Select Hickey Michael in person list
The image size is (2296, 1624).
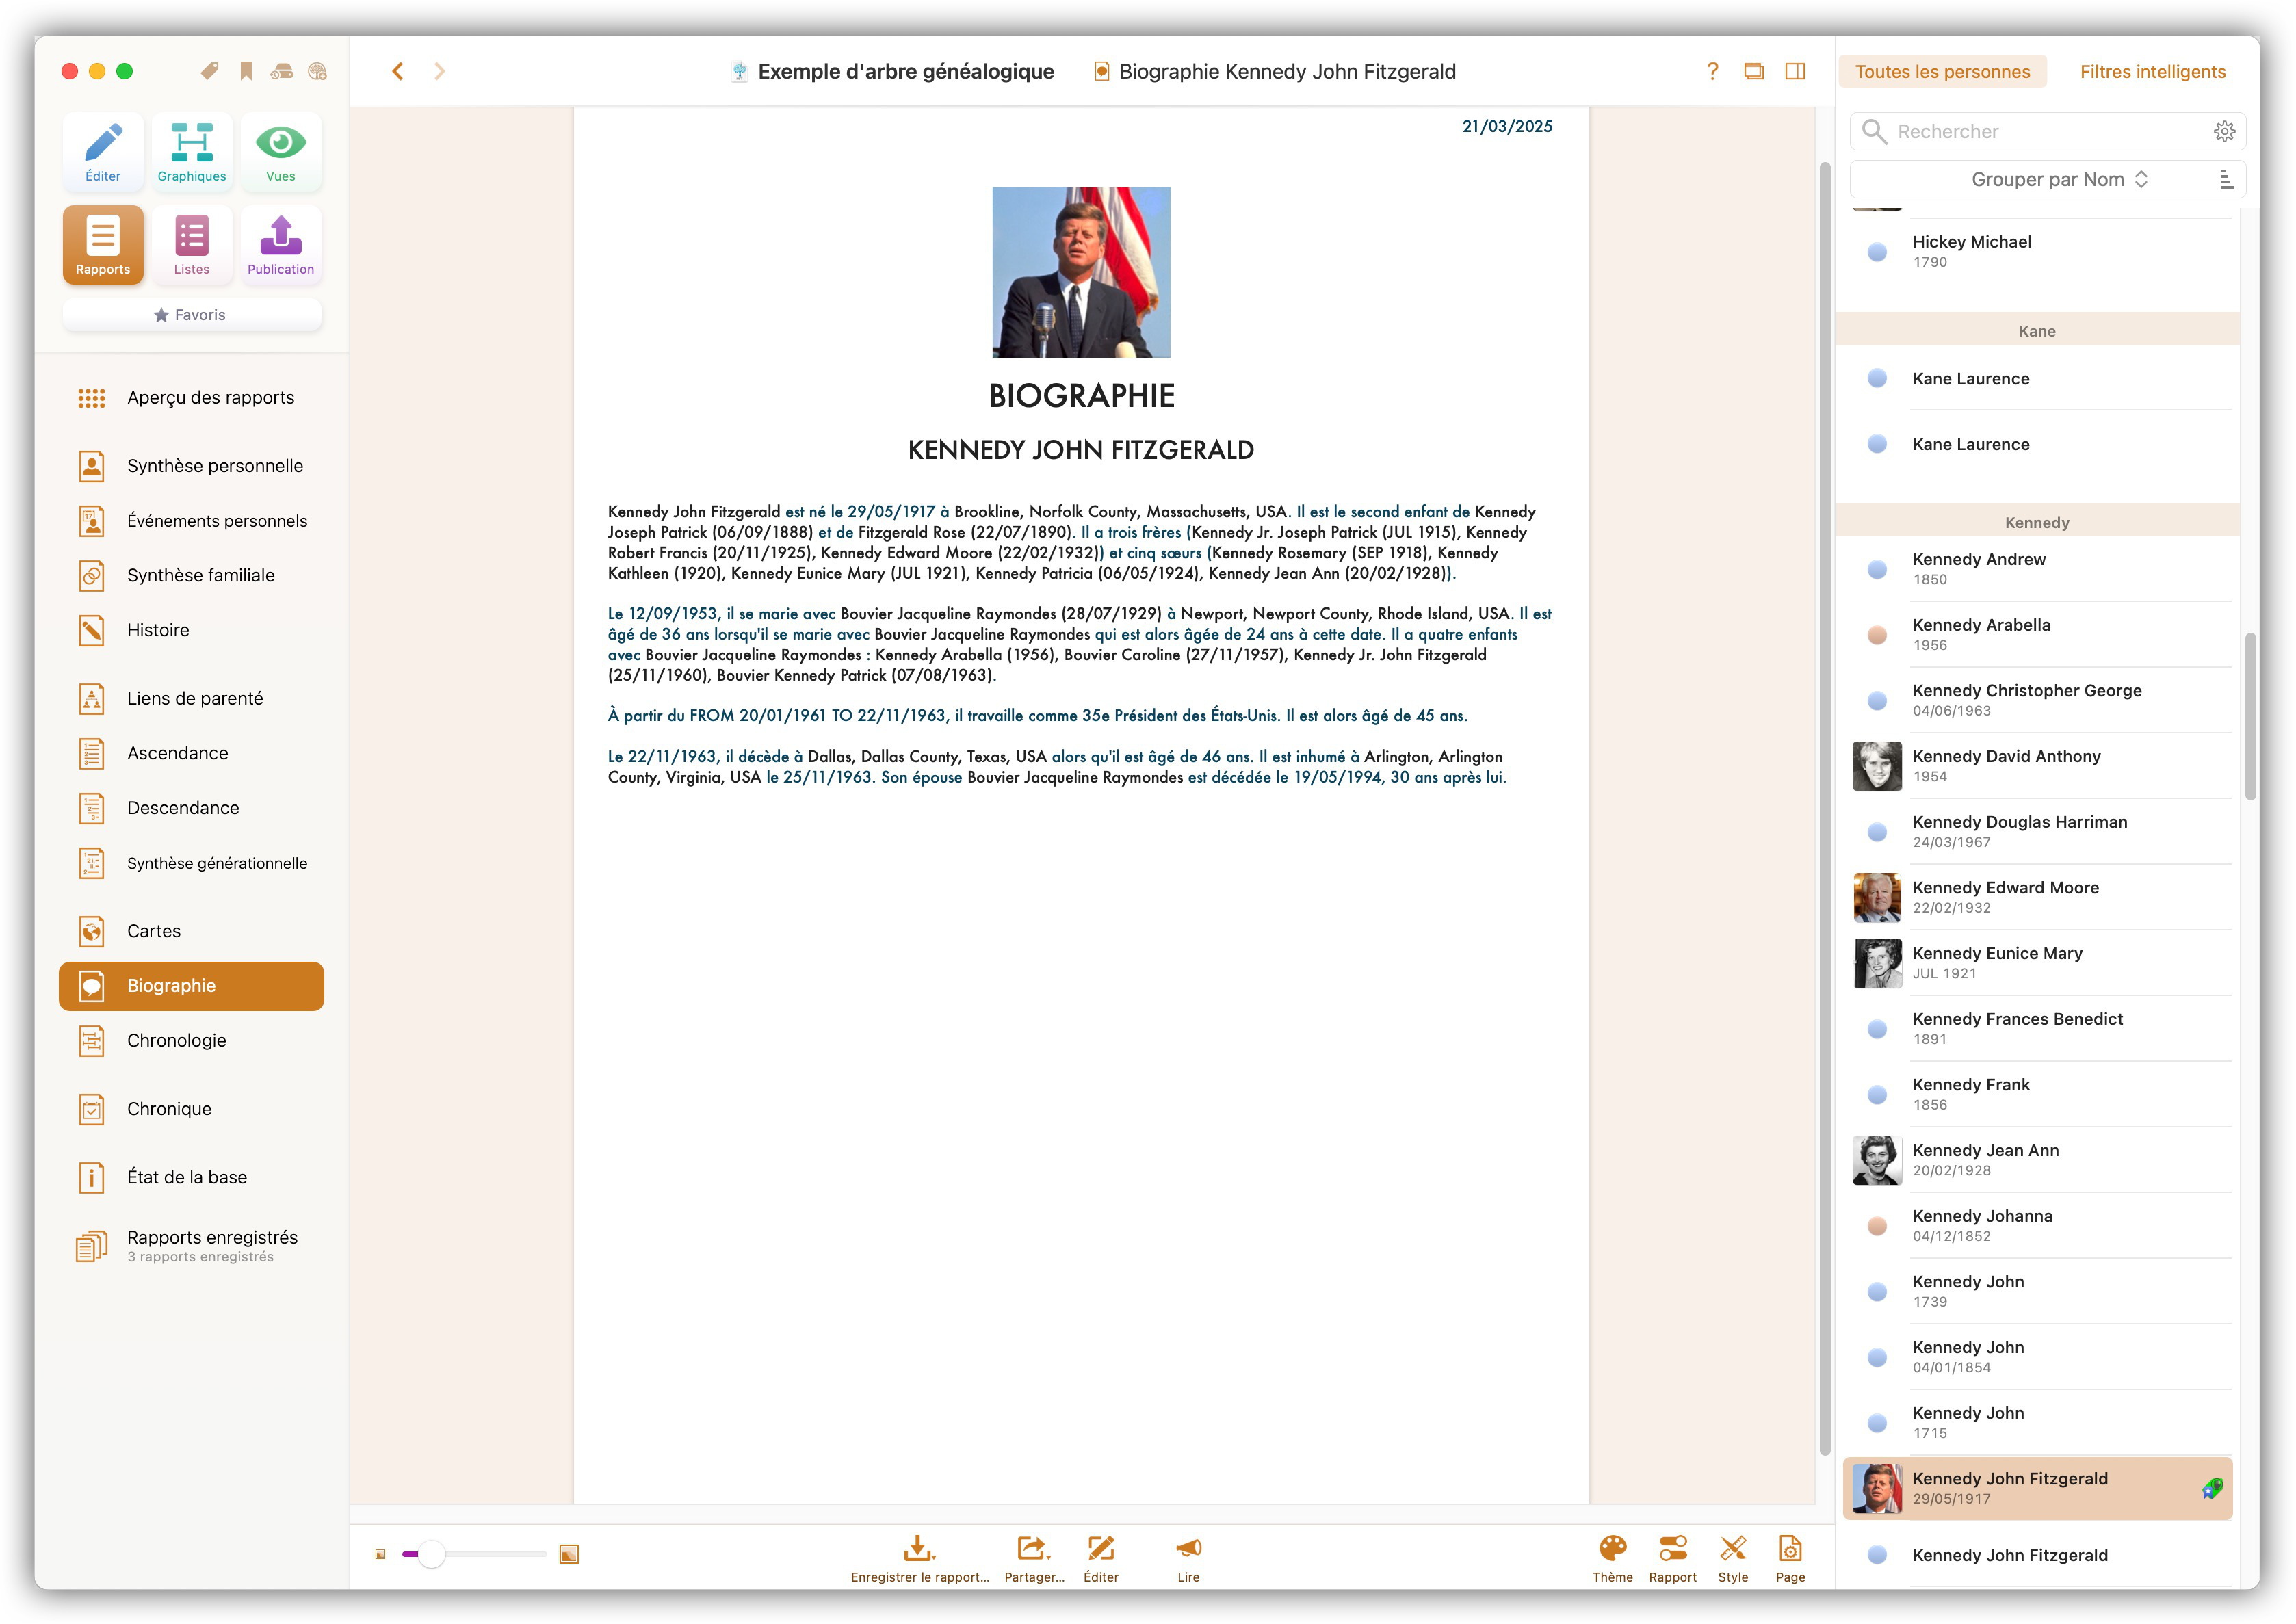[x=2038, y=251]
